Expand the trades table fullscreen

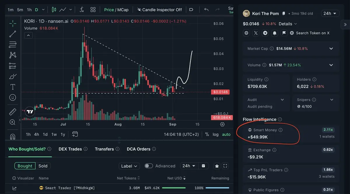click(225, 166)
